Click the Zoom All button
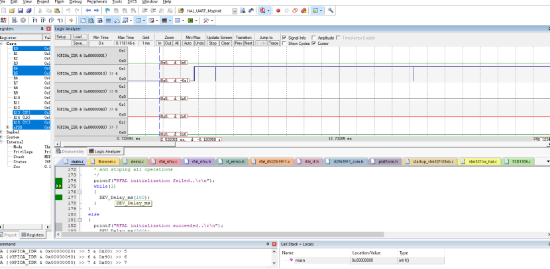The height and width of the screenshot is (269, 550). pos(177,43)
